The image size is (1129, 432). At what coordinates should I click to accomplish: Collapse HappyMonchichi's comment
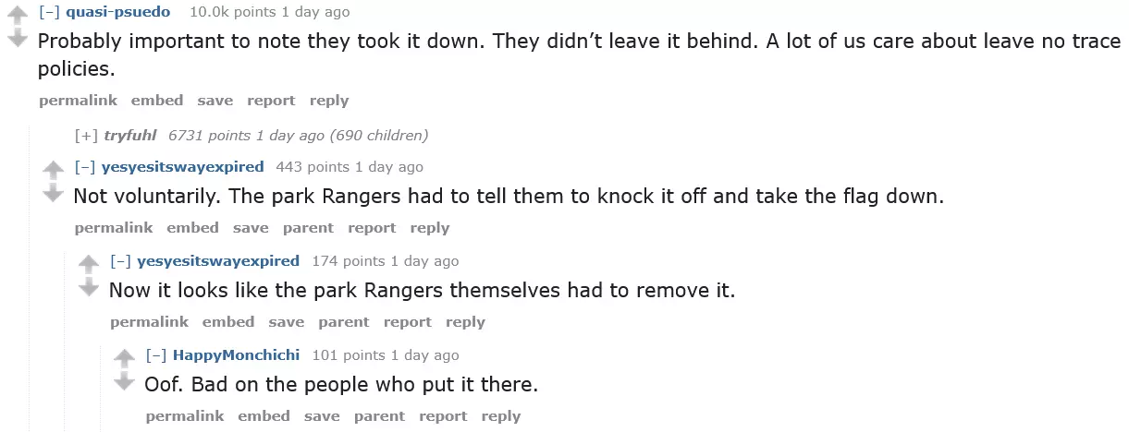pos(157,354)
